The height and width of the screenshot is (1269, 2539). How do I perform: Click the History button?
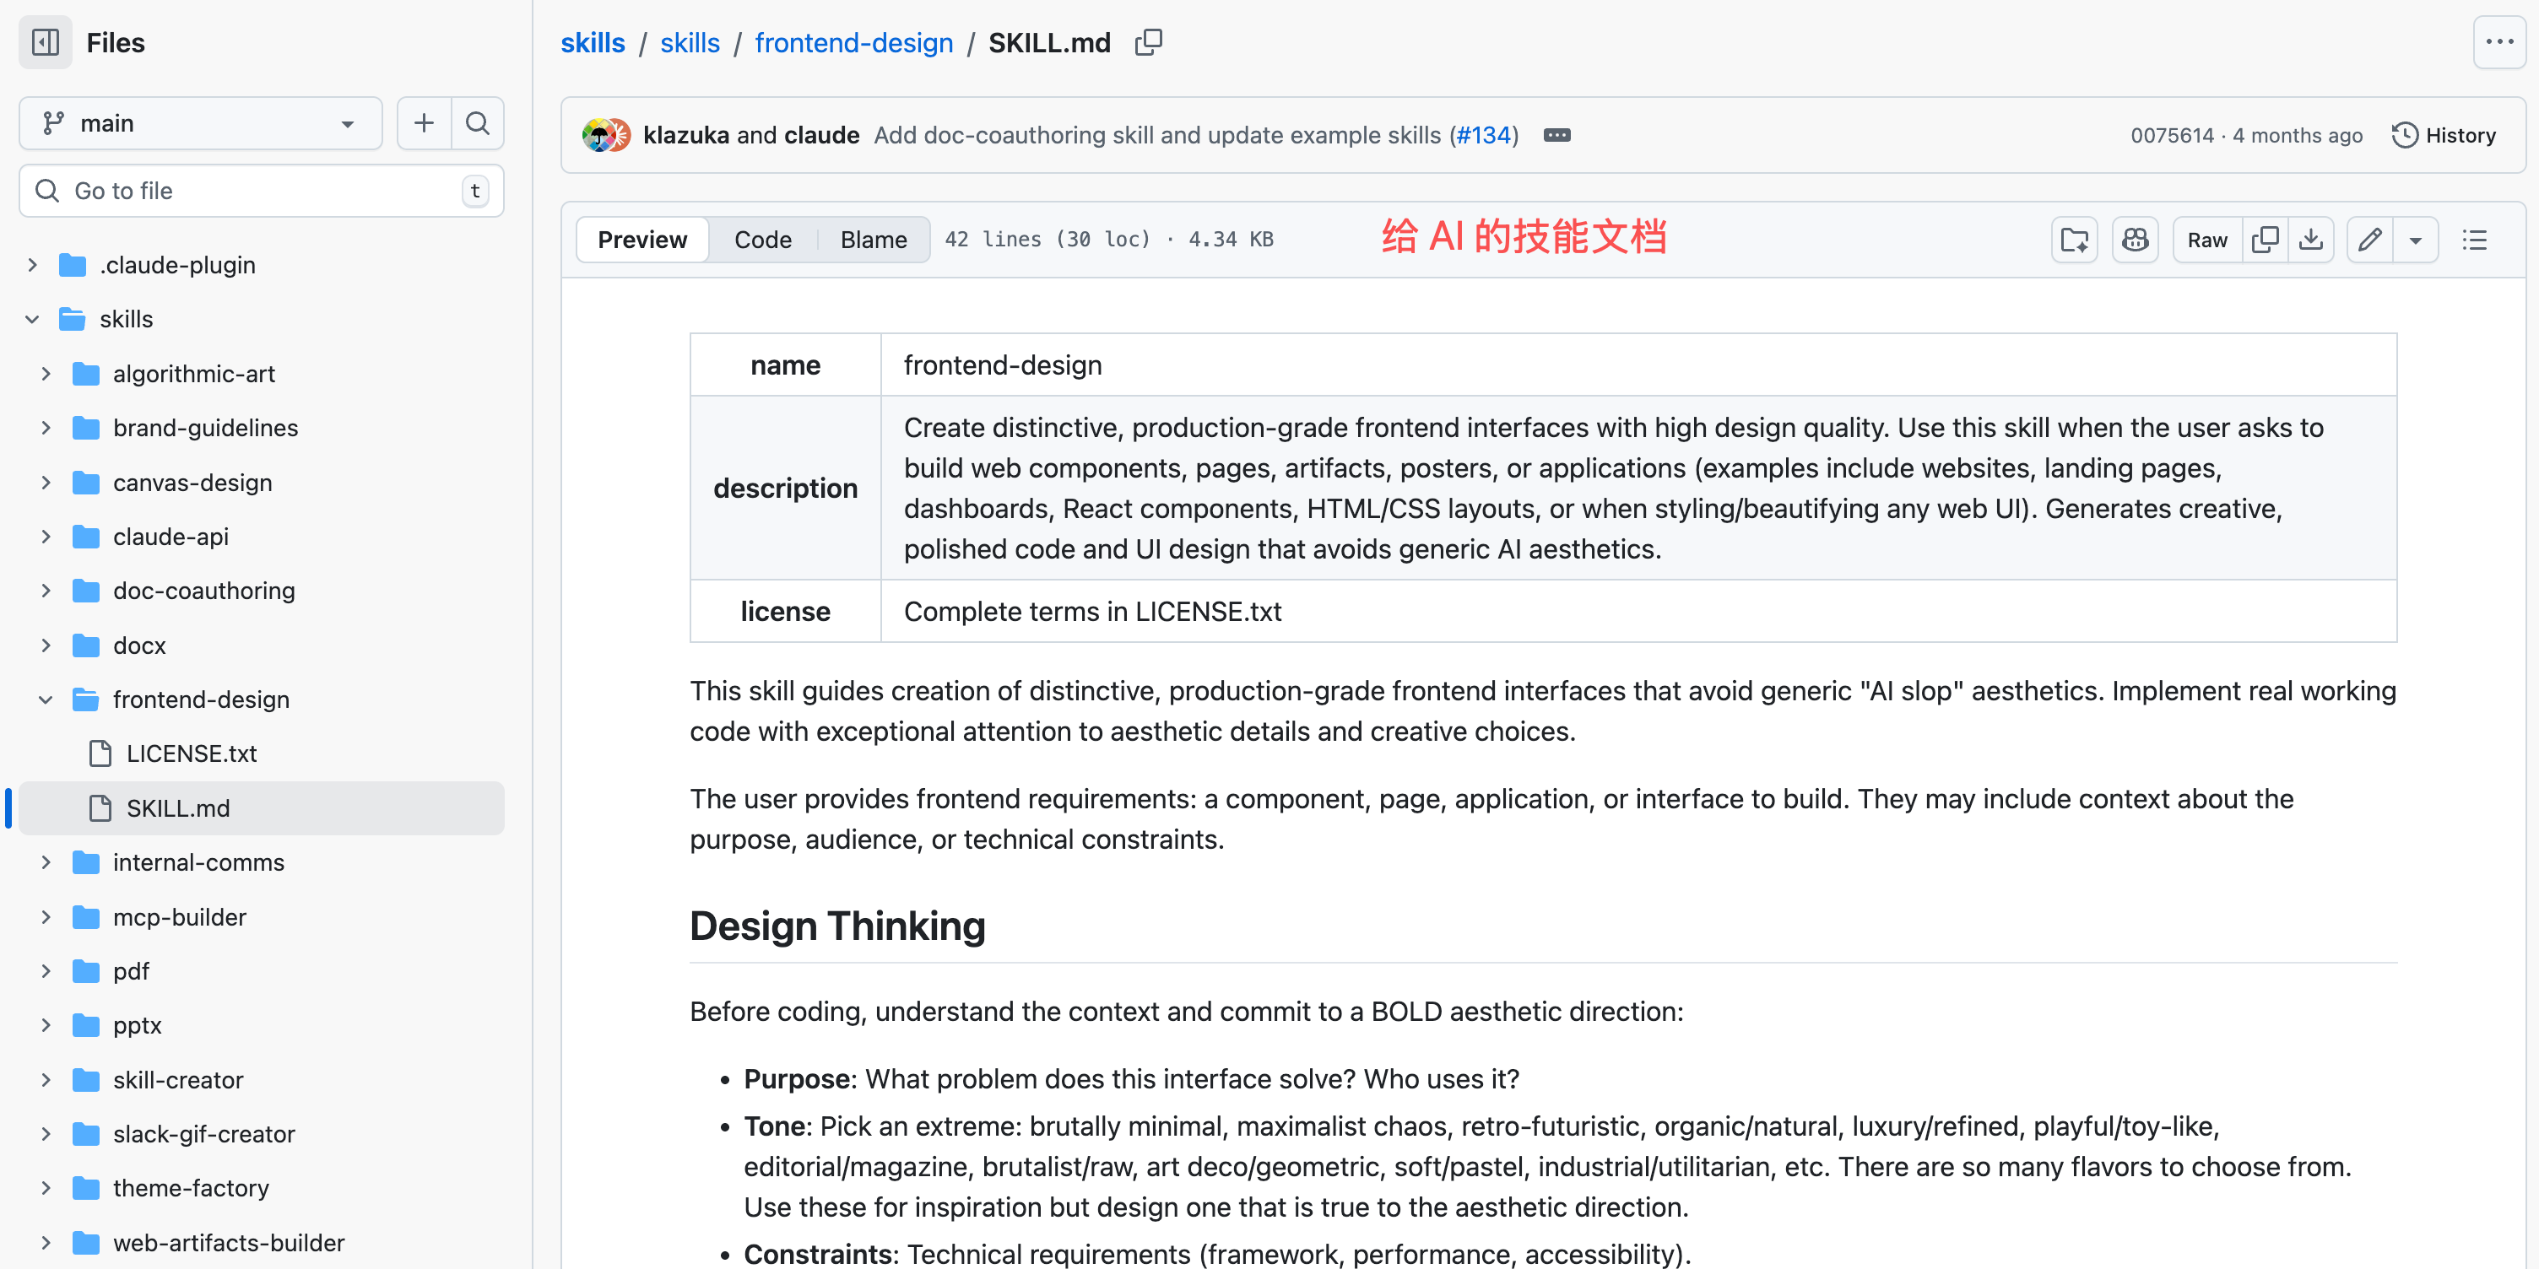click(2444, 135)
